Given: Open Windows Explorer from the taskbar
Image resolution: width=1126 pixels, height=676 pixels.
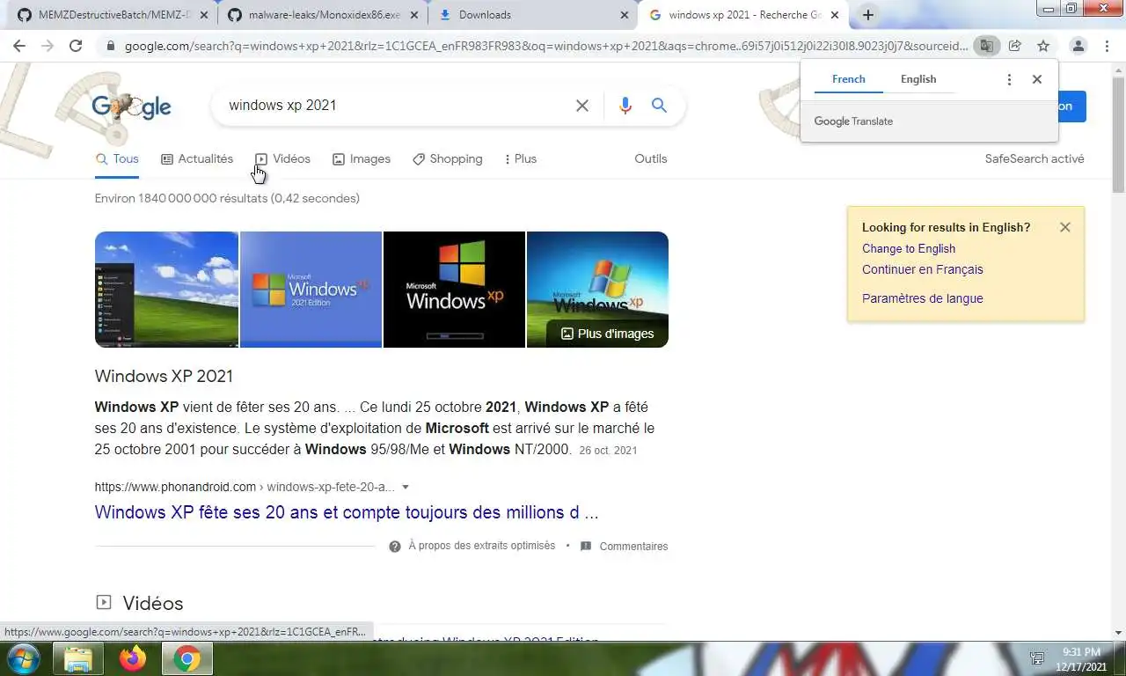Looking at the screenshot, I should tap(78, 658).
